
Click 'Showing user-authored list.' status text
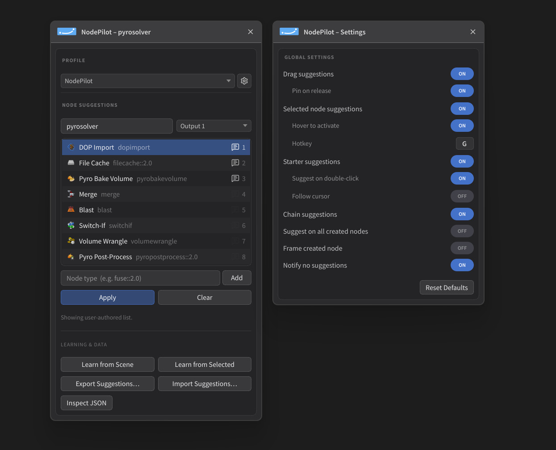tap(96, 317)
